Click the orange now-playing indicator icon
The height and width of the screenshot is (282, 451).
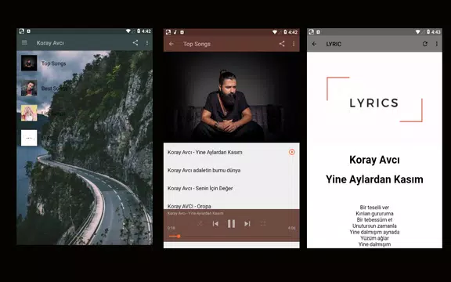[291, 152]
